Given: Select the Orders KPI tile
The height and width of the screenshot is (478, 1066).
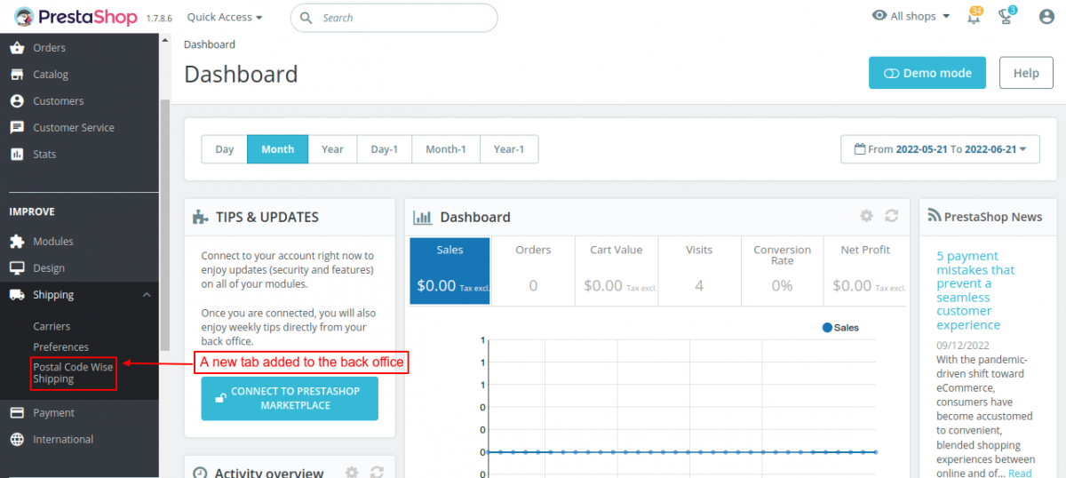Looking at the screenshot, I should [533, 271].
